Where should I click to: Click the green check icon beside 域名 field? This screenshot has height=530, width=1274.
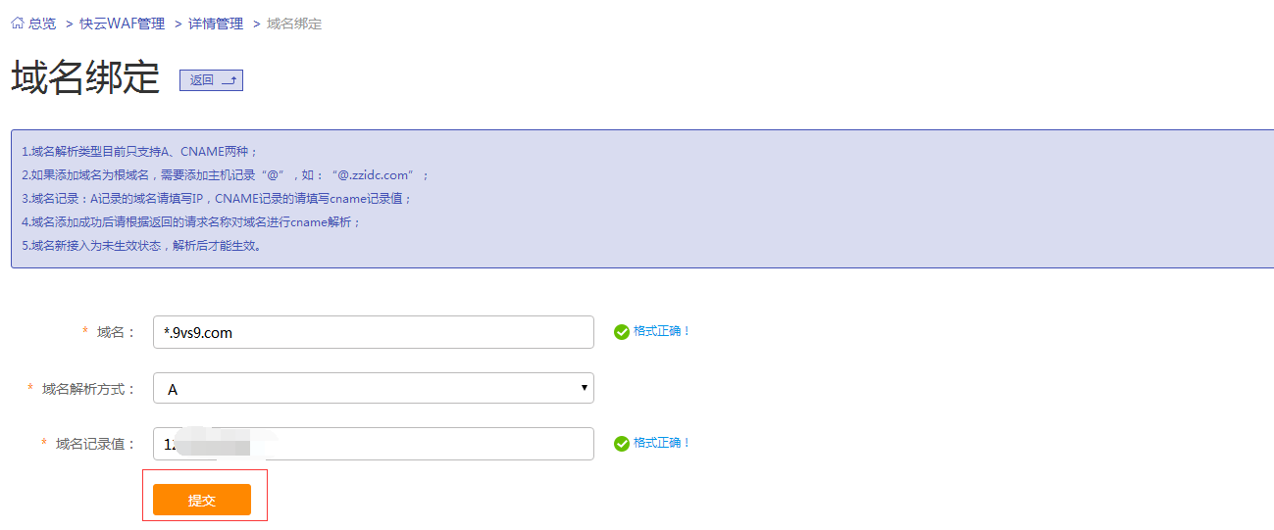point(621,332)
